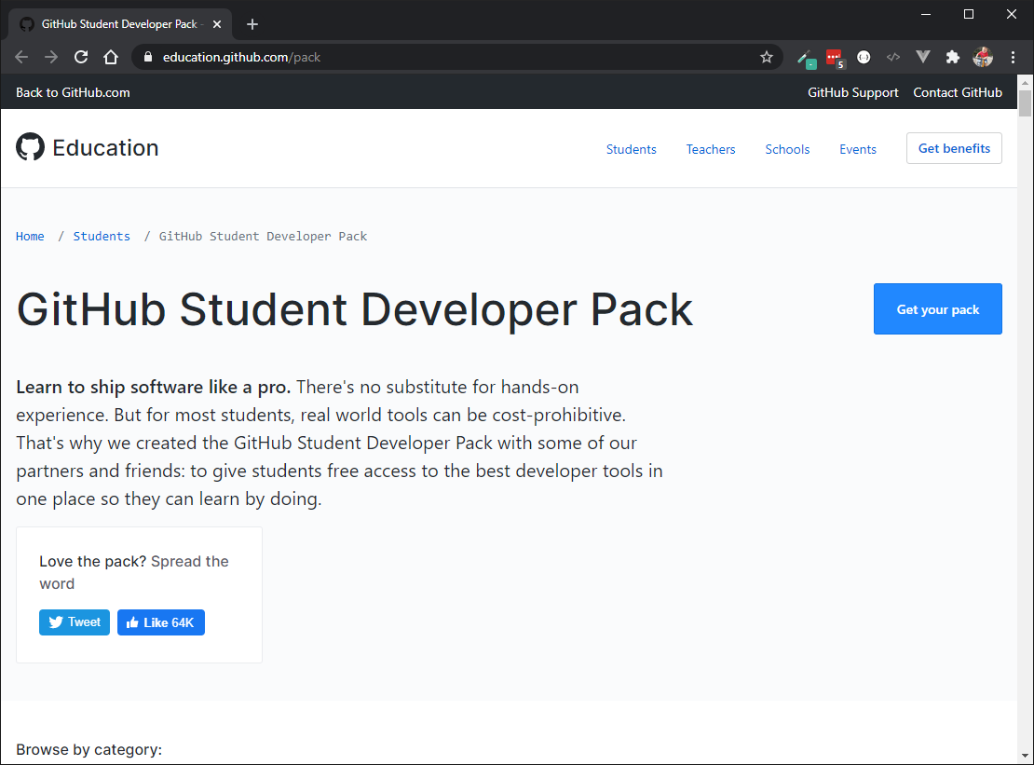Click the 'Browse by category:' text

(x=89, y=750)
